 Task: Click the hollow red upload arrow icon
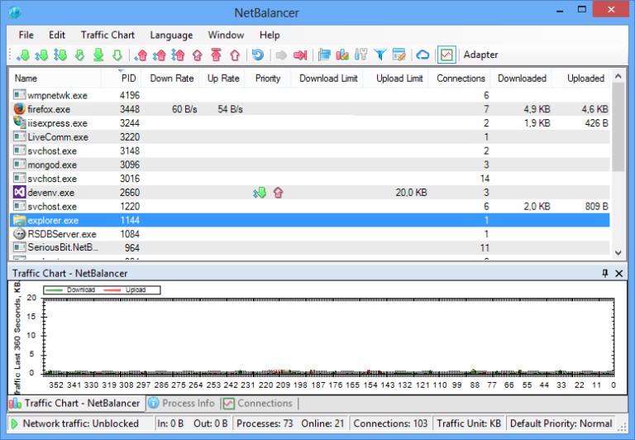click(235, 55)
